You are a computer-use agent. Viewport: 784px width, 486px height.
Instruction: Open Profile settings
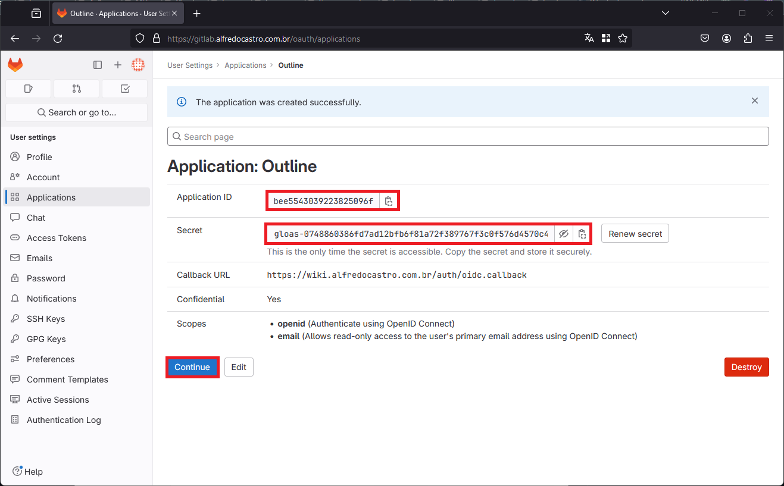(77, 157)
